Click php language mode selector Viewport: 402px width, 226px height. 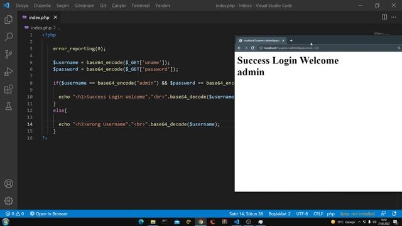point(331,213)
